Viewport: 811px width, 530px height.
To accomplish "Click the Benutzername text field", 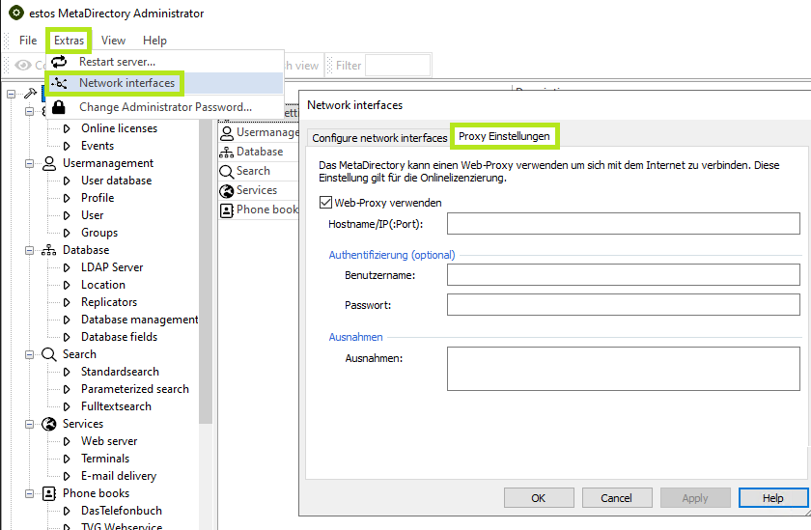I will pos(623,275).
